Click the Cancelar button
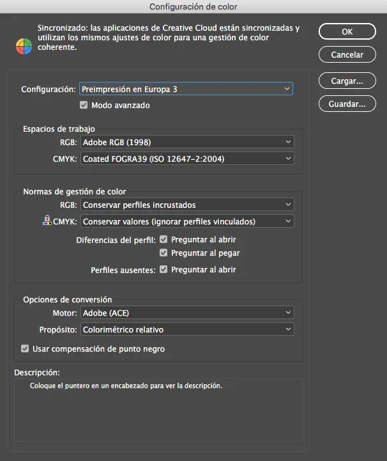387x461 pixels. tap(347, 55)
